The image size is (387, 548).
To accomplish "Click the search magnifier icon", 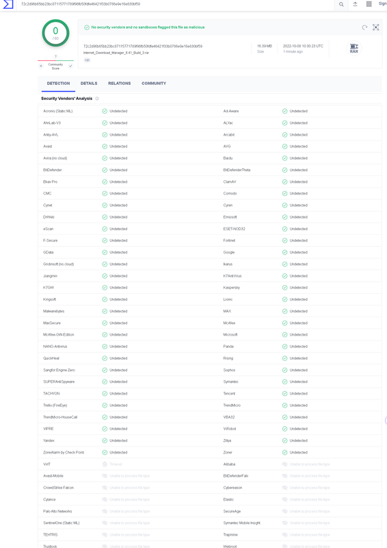I will tap(341, 4).
